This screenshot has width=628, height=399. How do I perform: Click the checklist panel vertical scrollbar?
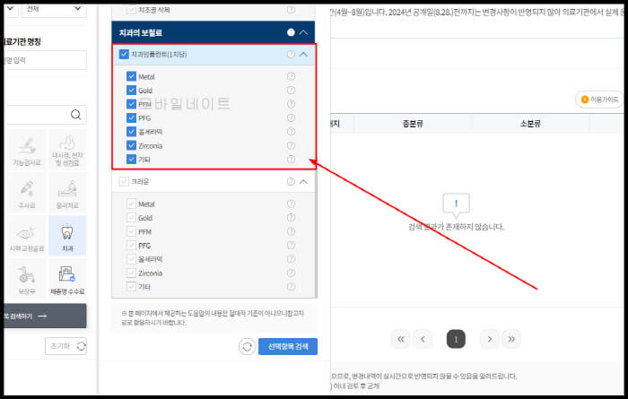tap(316, 232)
